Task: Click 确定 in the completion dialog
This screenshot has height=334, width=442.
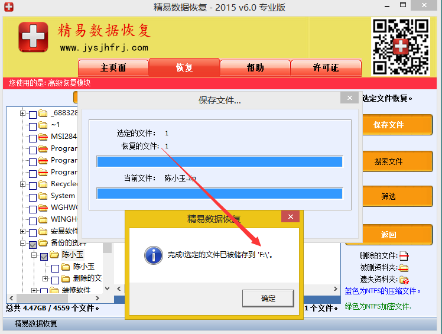Action: coord(268,299)
